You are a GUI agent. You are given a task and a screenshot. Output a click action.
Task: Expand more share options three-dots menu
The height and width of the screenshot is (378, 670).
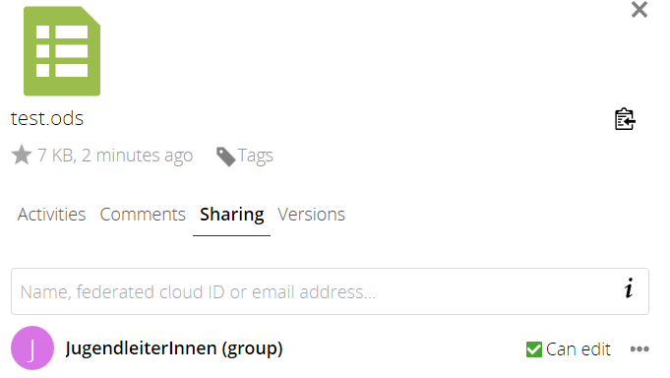point(640,349)
